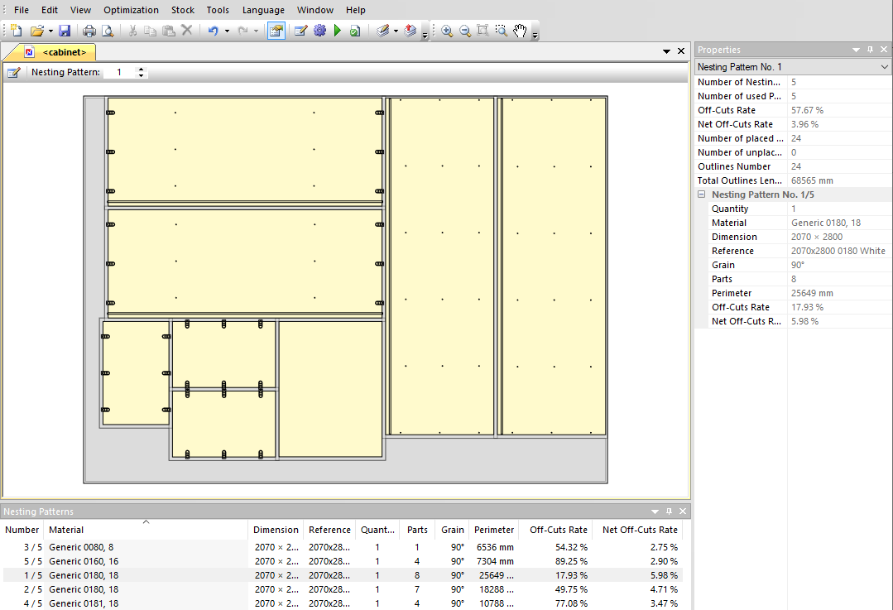Click the Save floppy disk icon

tap(65, 31)
